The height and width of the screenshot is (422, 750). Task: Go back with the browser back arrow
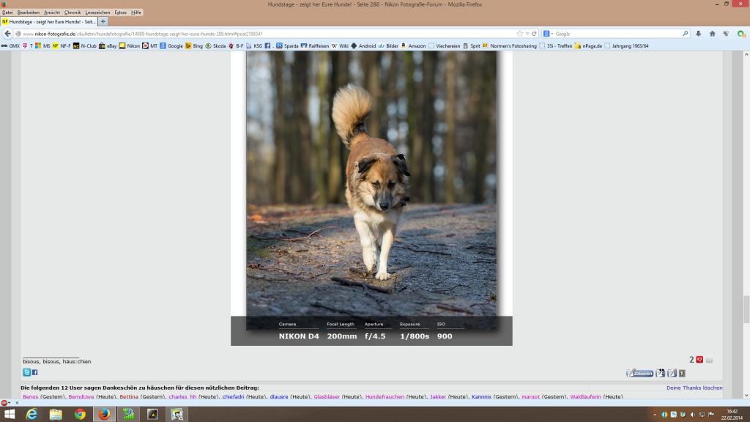pos(7,34)
